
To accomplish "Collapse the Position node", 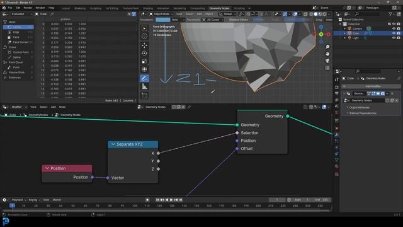I will coord(47,168).
